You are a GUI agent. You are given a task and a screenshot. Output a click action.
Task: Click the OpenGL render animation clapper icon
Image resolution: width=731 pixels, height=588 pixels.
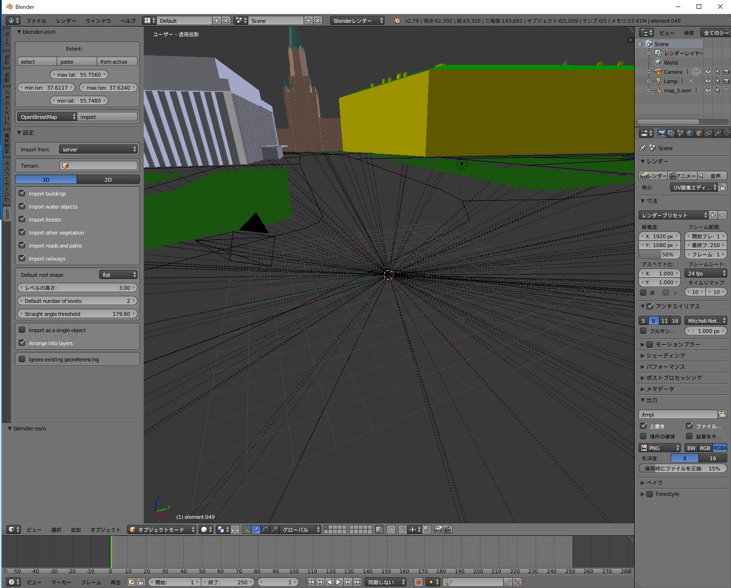[x=447, y=529]
